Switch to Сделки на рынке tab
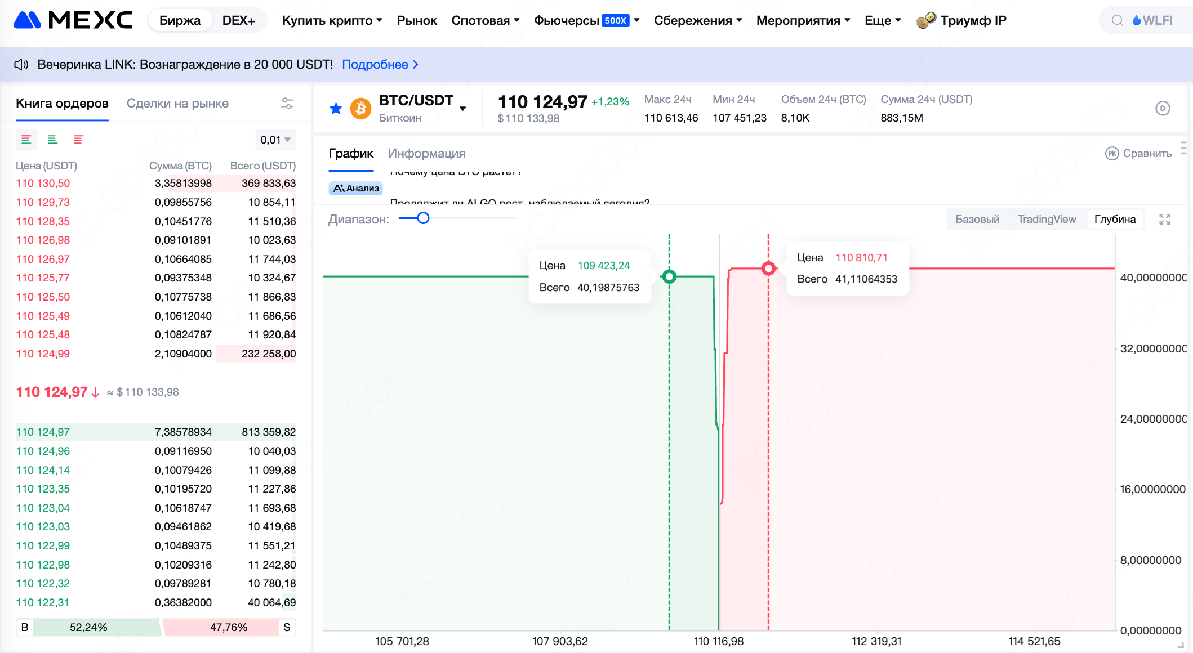Screen dimensions: 1193x653 tap(177, 104)
